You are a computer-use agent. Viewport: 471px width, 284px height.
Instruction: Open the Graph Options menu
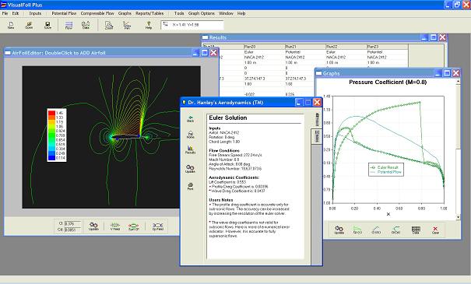202,13
